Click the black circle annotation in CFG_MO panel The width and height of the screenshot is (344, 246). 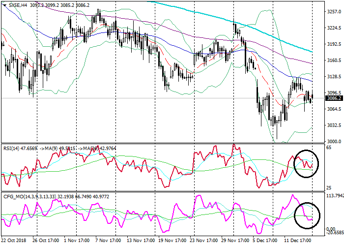[x=307, y=215]
